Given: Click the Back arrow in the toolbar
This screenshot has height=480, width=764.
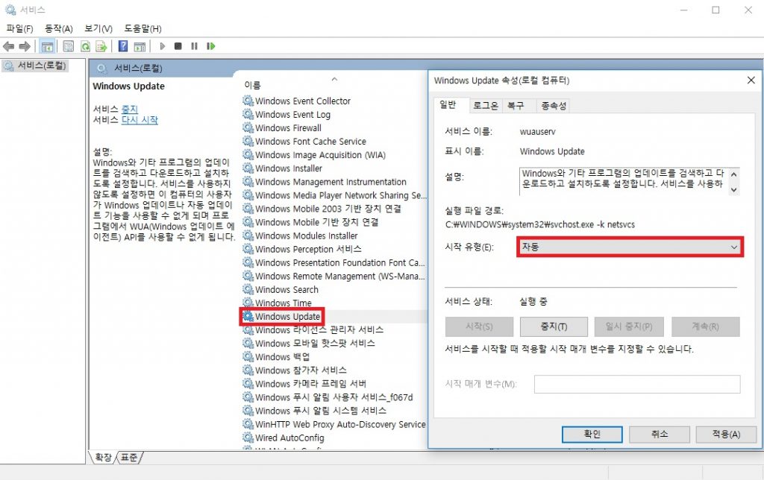Looking at the screenshot, I should [x=9, y=46].
